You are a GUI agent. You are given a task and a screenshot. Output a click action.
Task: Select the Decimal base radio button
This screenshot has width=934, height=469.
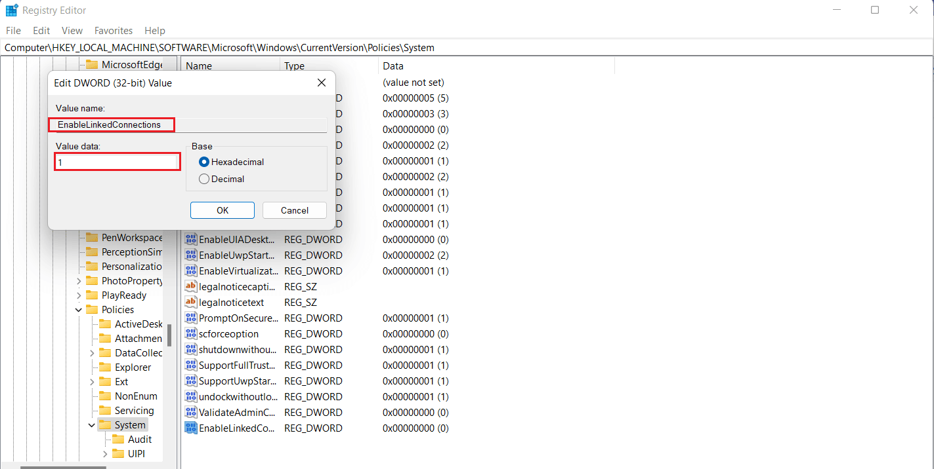pyautogui.click(x=203, y=178)
